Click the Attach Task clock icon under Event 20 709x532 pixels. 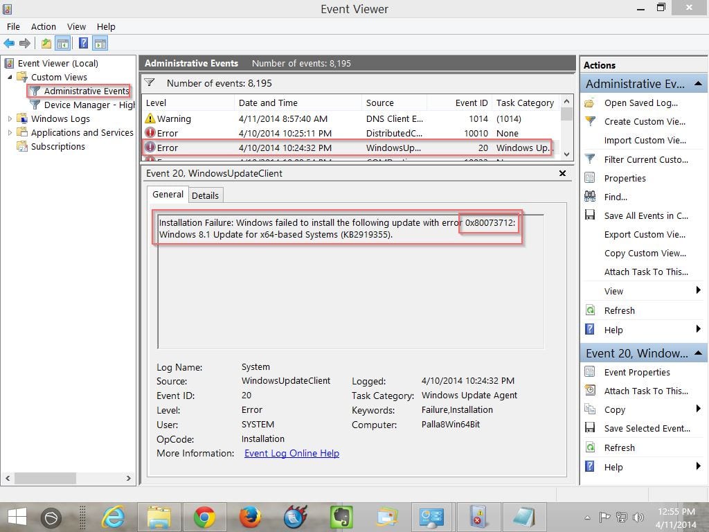click(590, 391)
